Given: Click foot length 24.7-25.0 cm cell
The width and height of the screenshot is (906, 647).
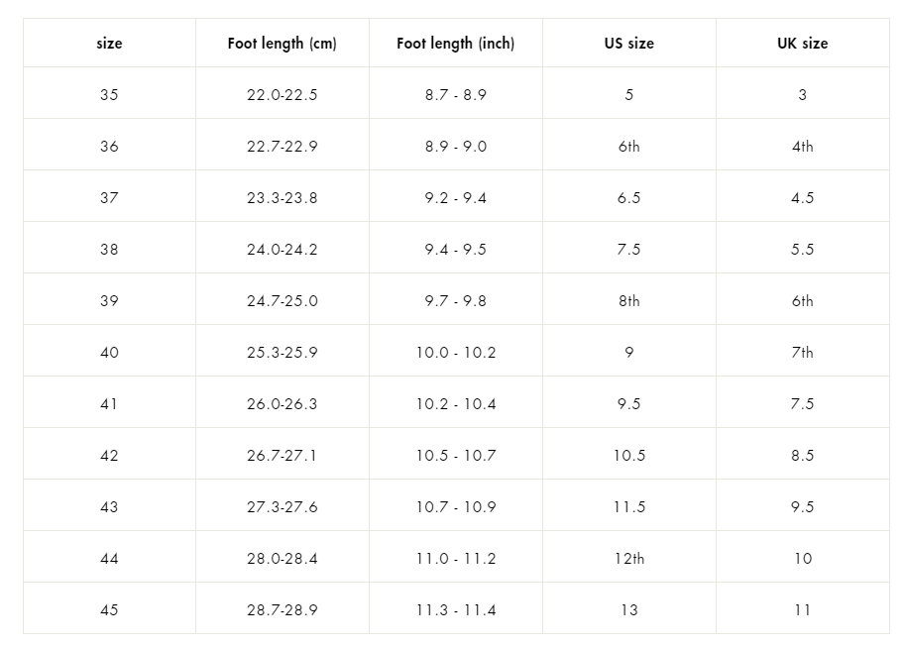Looking at the screenshot, I should point(282,301).
